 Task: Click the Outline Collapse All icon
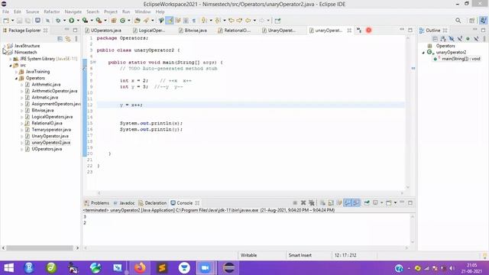click(x=435, y=39)
